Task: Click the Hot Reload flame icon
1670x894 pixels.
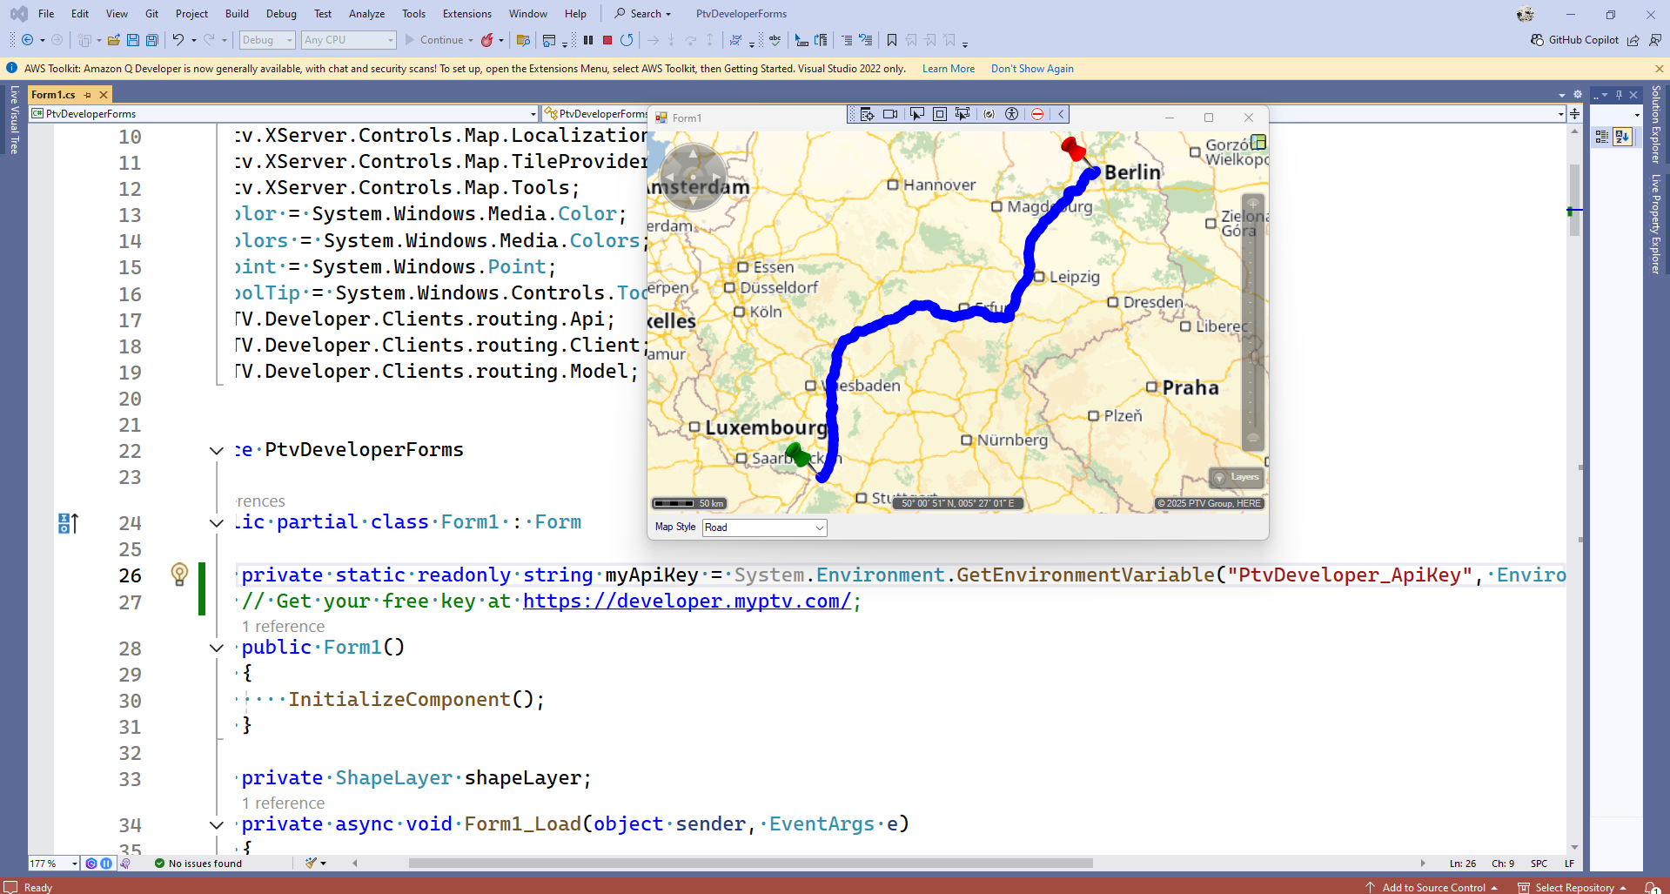Action: 487,40
